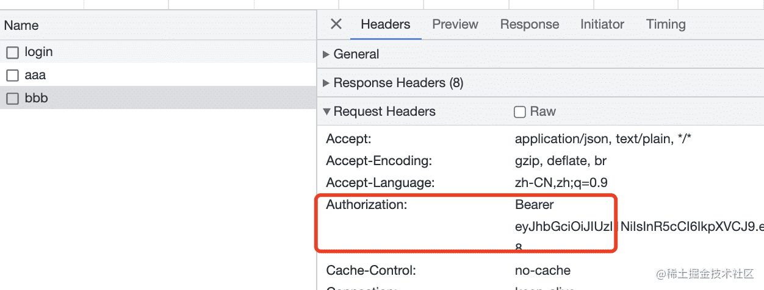Enable the Raw checkbox
Viewport: 764px width, 290px height.
(520, 112)
